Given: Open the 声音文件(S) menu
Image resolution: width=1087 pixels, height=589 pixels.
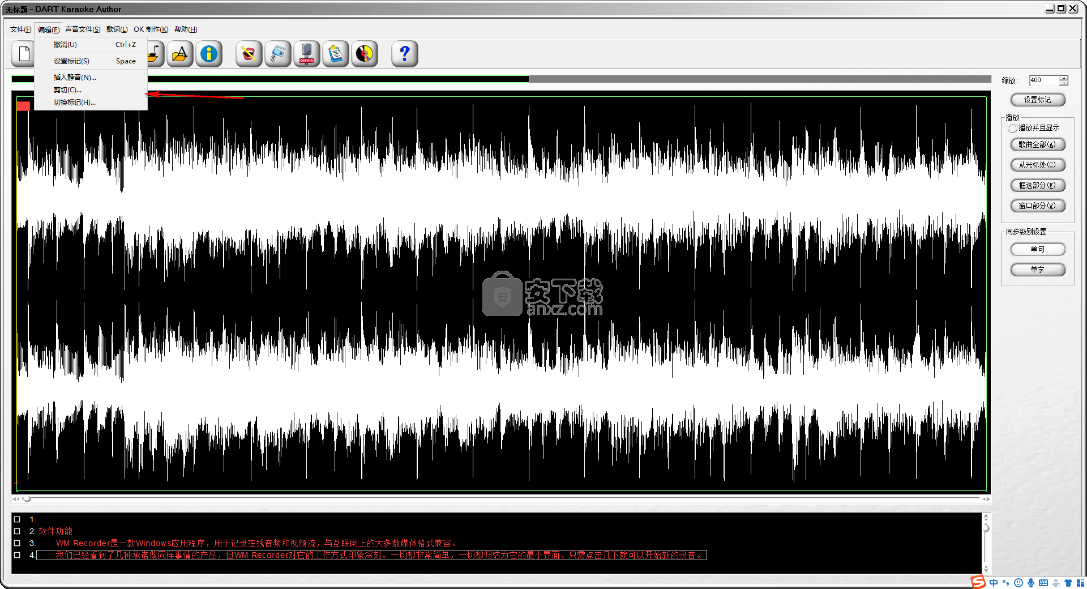Looking at the screenshot, I should [x=83, y=29].
